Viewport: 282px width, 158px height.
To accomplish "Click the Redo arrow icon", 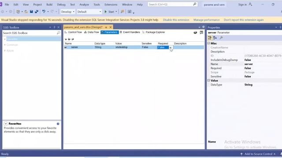I will 52,12.
